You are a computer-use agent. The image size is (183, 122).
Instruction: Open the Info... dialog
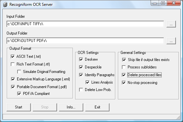point(71,107)
